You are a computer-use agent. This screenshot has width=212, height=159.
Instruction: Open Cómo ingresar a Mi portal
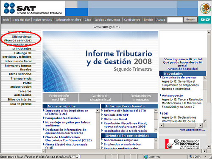coord(183,59)
